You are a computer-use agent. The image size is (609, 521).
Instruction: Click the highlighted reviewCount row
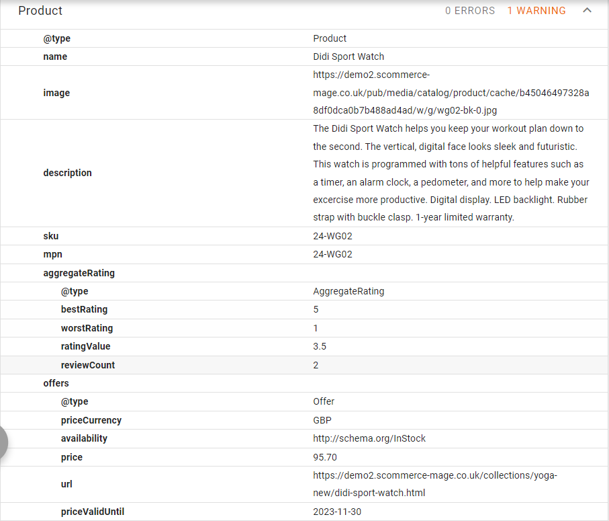88,365
